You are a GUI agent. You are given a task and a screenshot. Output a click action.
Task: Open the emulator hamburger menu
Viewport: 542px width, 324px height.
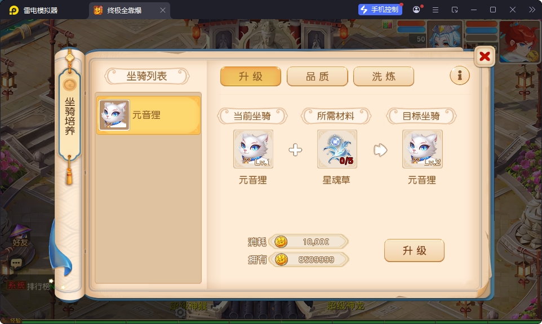pyautogui.click(x=436, y=10)
